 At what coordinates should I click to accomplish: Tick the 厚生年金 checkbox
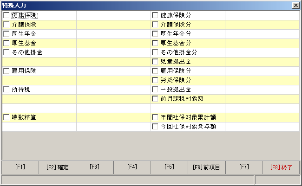[x=7, y=34]
